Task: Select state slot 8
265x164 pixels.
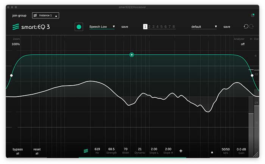Action: click(173, 27)
